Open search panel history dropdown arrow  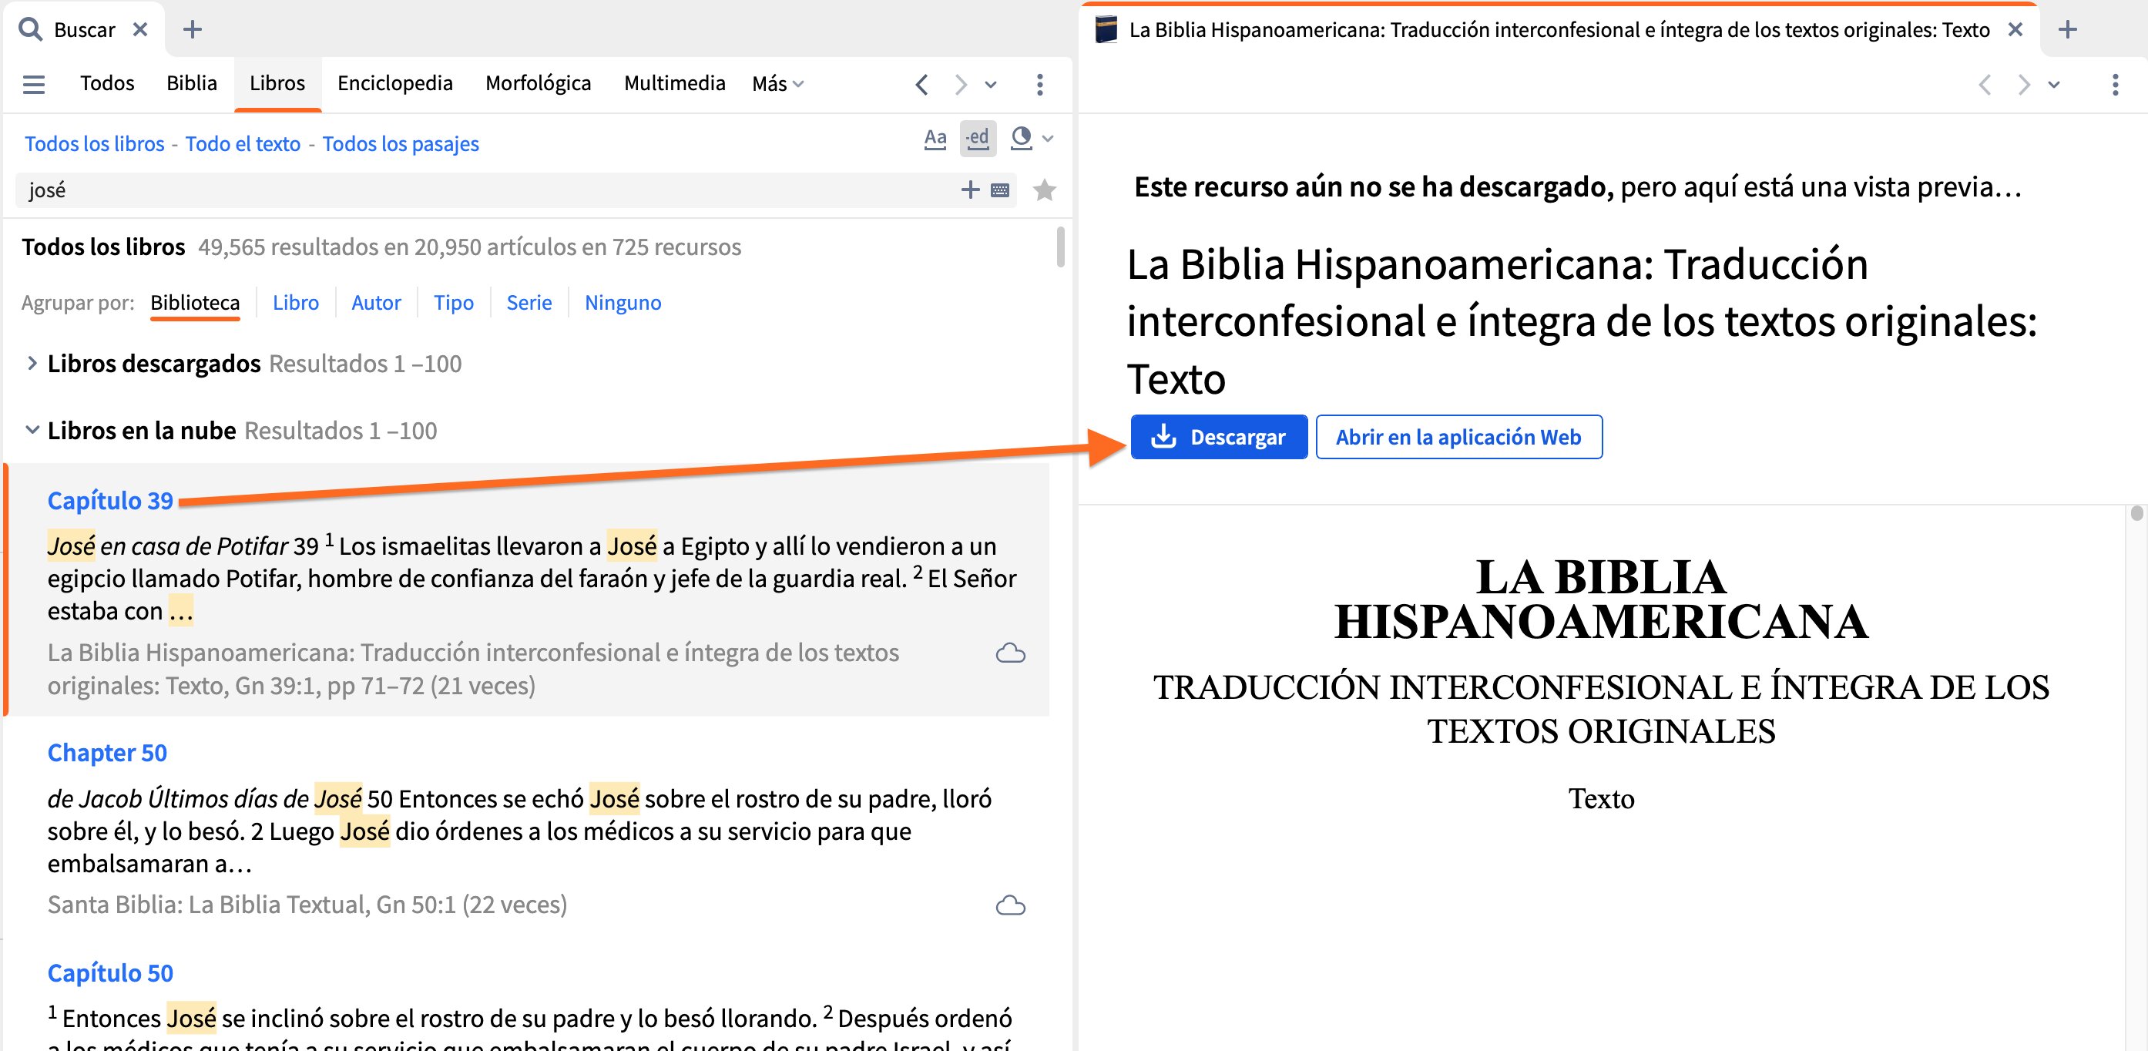[x=991, y=84]
